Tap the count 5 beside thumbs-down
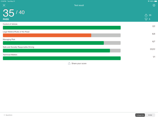 (149, 19)
